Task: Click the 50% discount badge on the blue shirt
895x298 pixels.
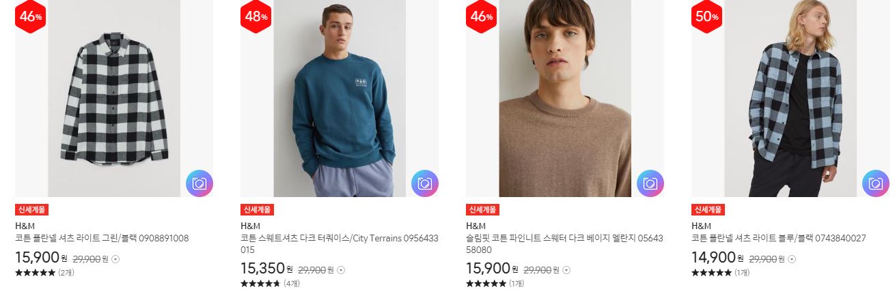Action: [x=707, y=16]
